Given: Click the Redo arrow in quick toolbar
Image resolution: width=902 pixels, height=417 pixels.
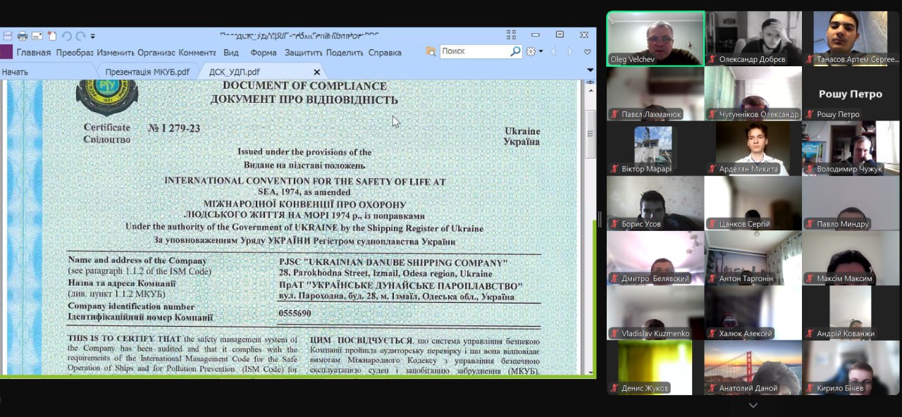Looking at the screenshot, I should pyautogui.click(x=80, y=36).
